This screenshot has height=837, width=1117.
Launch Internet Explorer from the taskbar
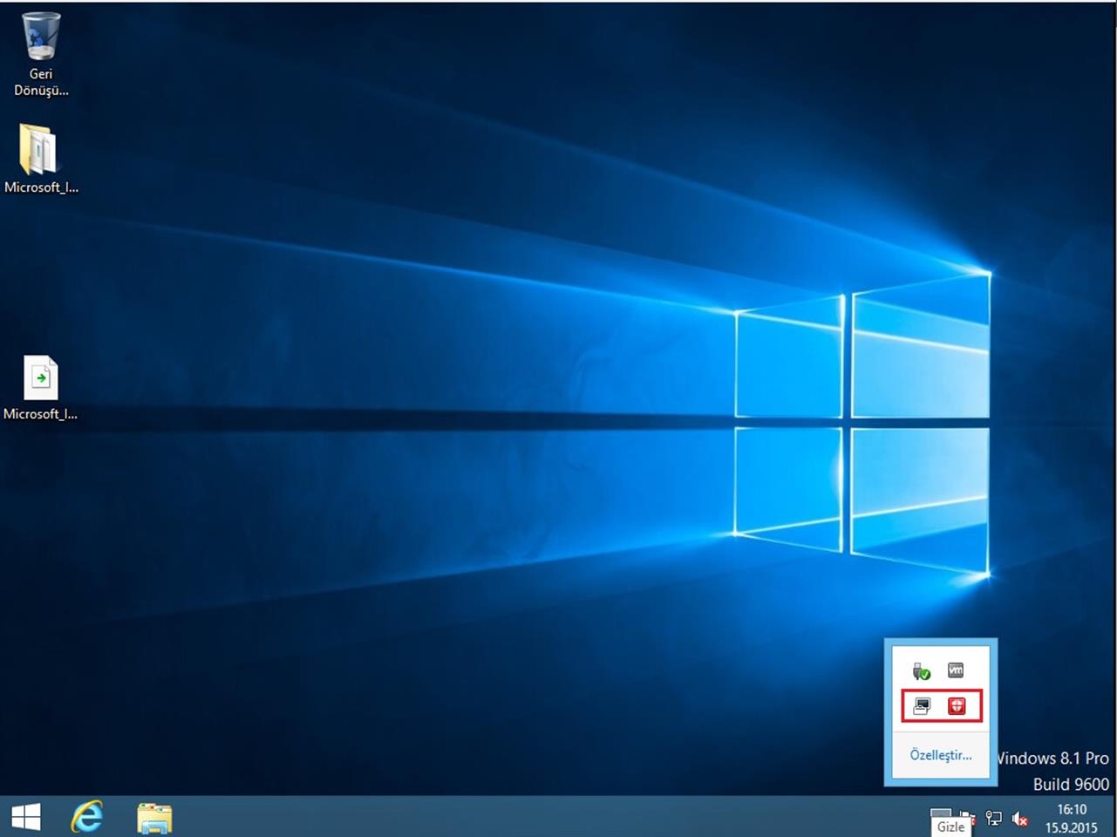pyautogui.click(x=87, y=817)
